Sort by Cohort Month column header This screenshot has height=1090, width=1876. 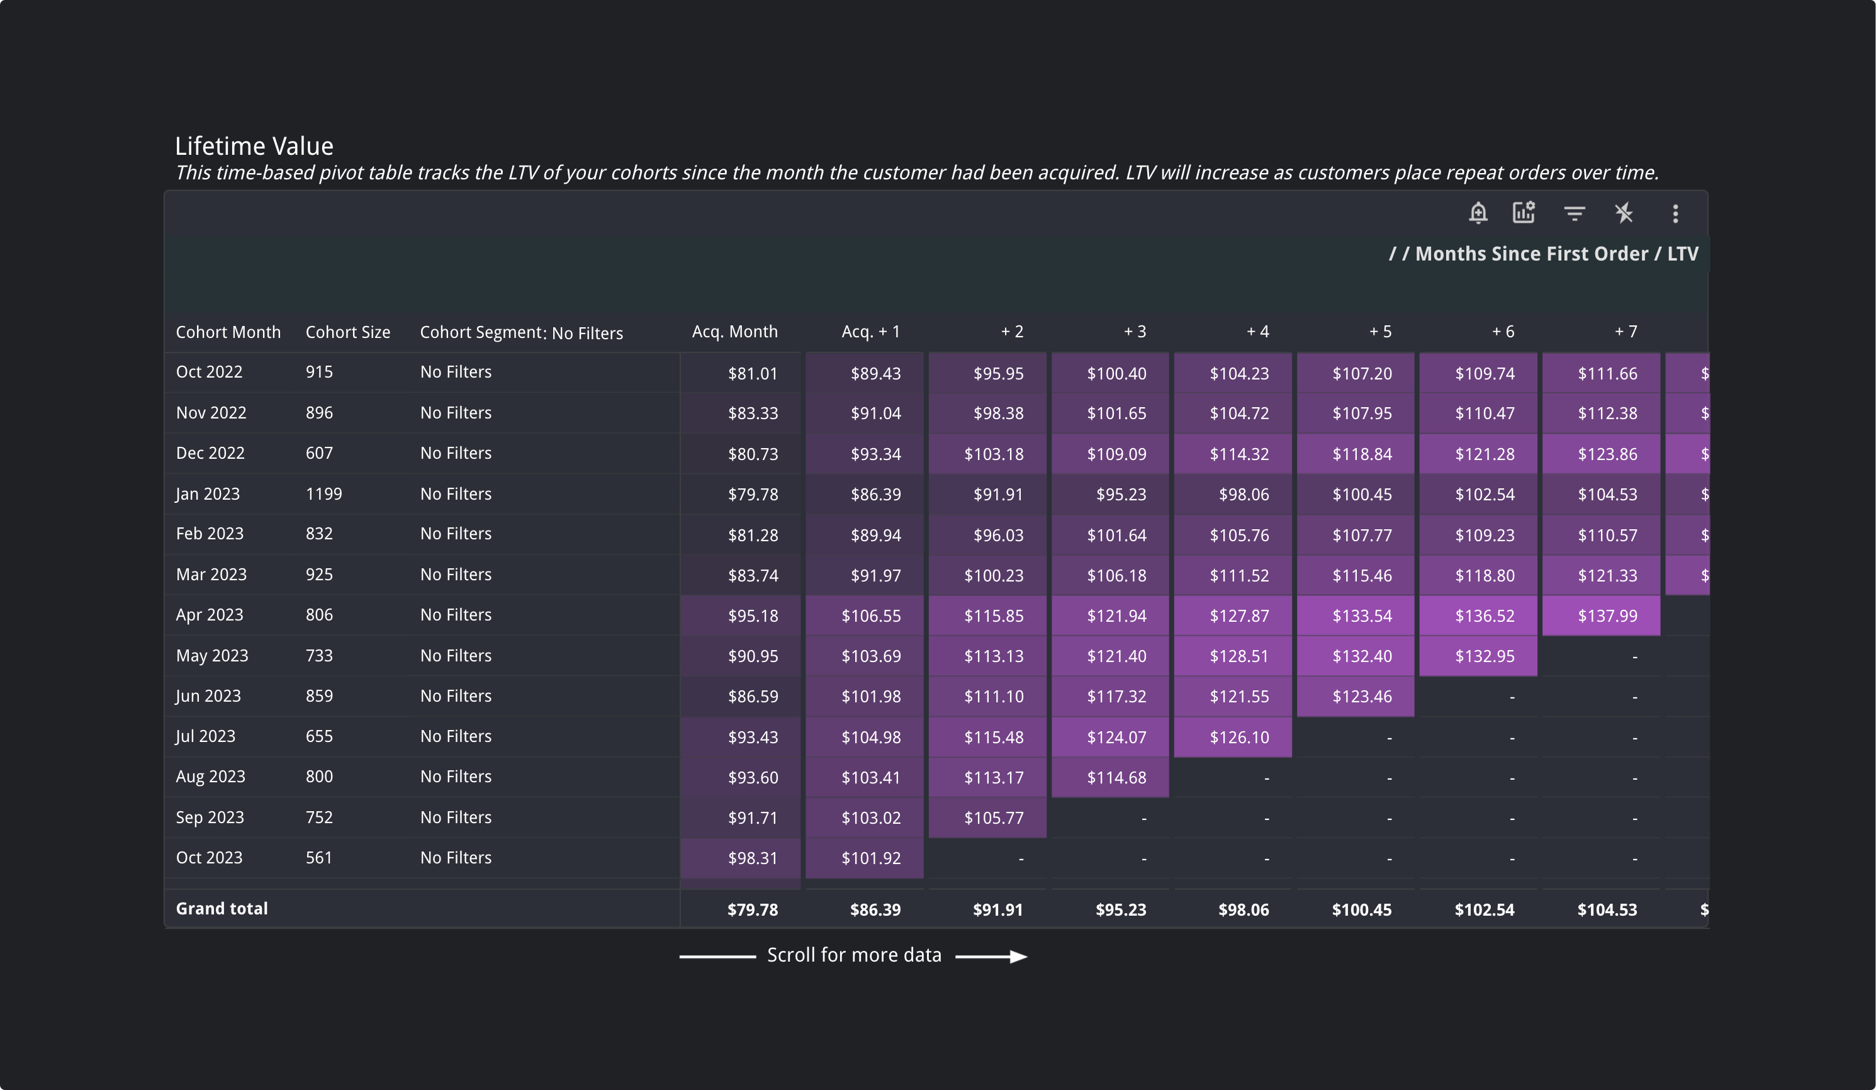pos(228,332)
